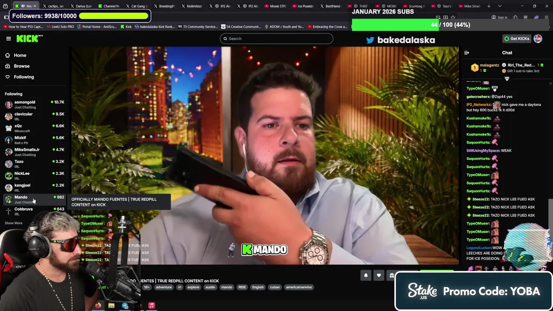Click the adventure stream tag

point(164,287)
